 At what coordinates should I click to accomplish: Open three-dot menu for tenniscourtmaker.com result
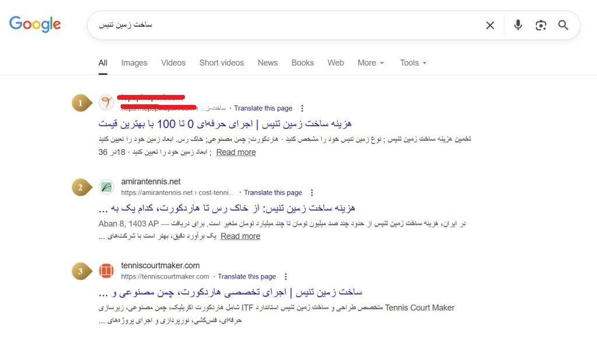pos(286,276)
